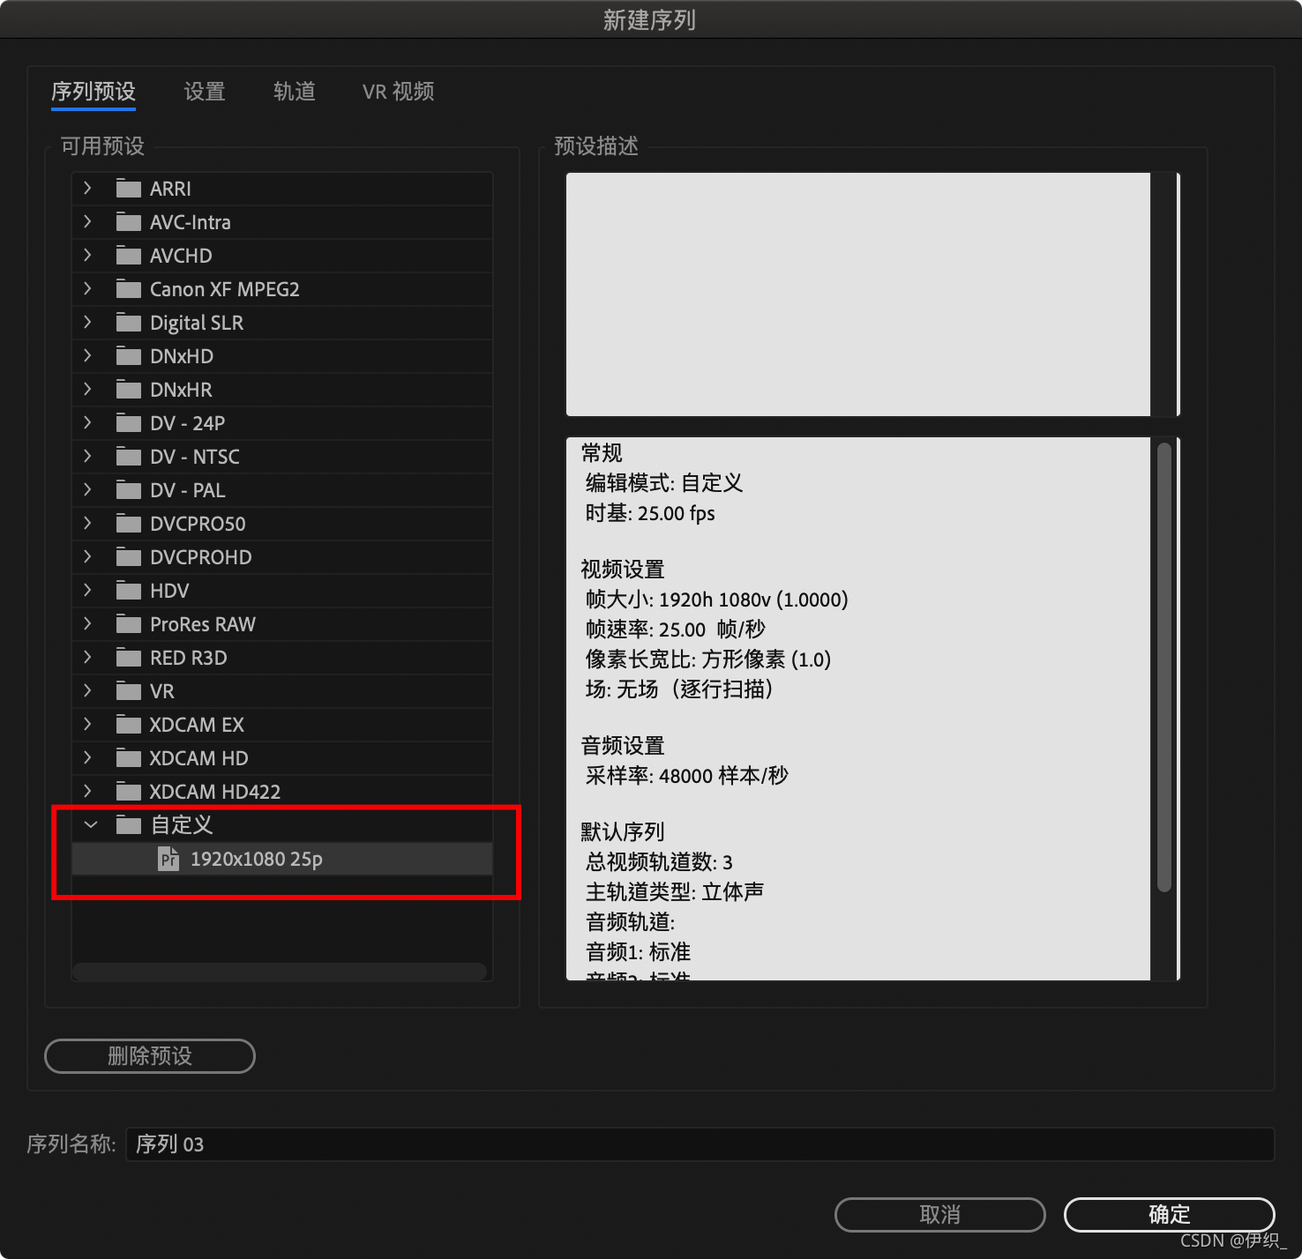Click the ARRI folder icon
This screenshot has height=1259, width=1302.
(129, 189)
